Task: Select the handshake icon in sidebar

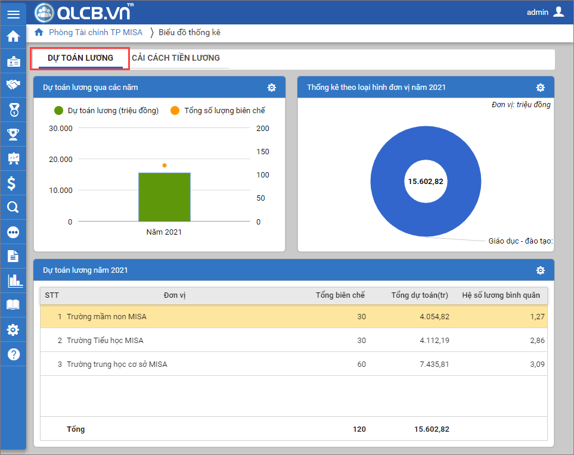Action: pos(13,85)
